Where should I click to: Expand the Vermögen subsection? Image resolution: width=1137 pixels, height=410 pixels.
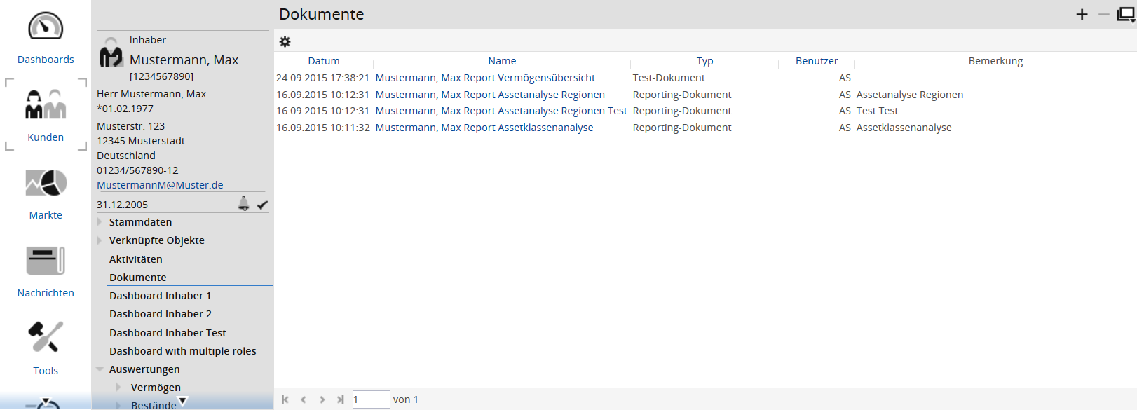pyautogui.click(x=118, y=388)
